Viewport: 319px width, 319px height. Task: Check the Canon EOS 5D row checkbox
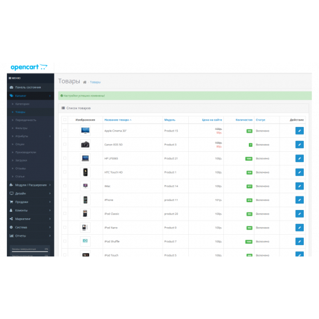64,144
